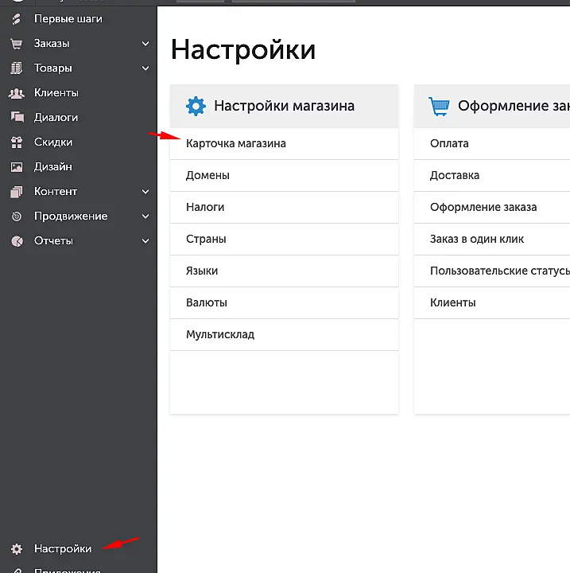Click the Design picture icon
570x573 pixels.
click(17, 167)
